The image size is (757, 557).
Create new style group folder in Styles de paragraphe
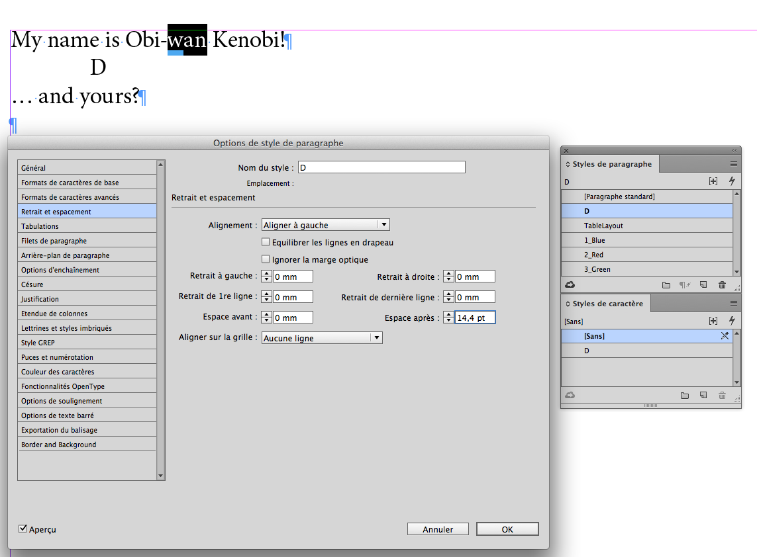coord(666,285)
